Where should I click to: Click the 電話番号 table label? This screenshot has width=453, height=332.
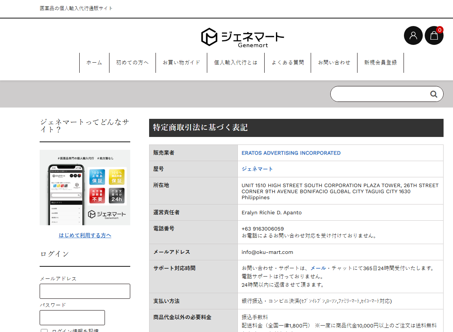point(164,229)
